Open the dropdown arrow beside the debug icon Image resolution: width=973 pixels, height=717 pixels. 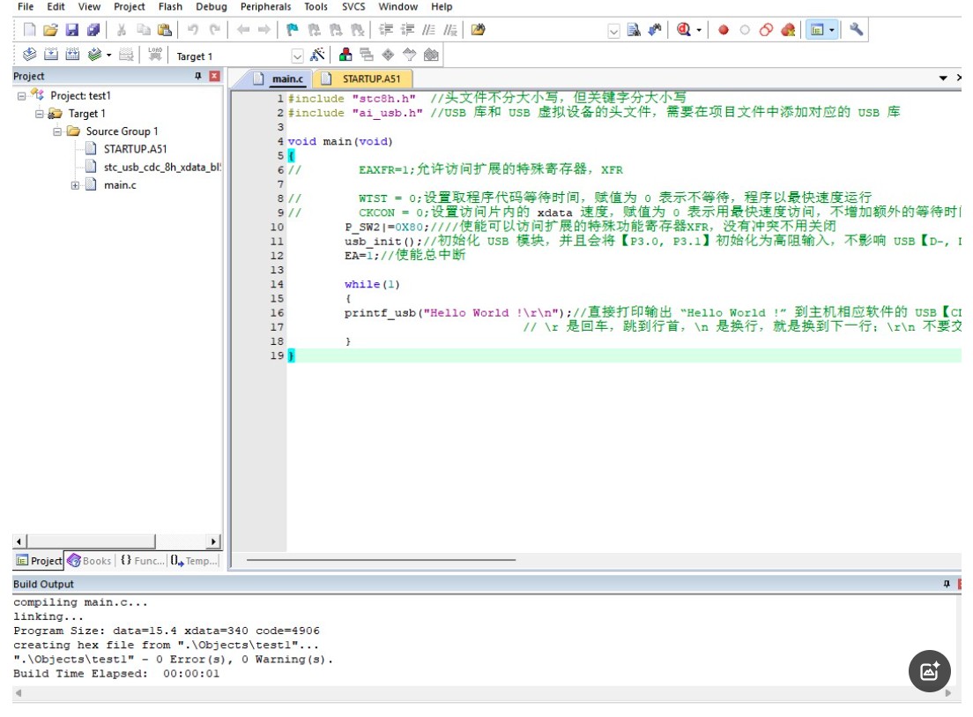[x=700, y=30]
